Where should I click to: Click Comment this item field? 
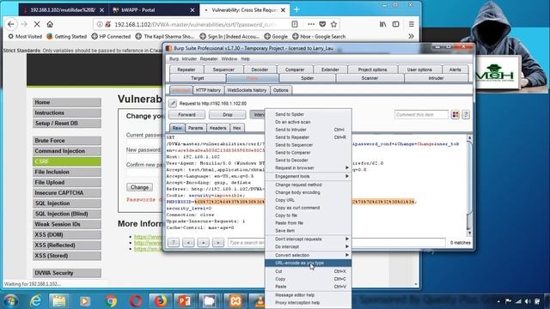421,114
